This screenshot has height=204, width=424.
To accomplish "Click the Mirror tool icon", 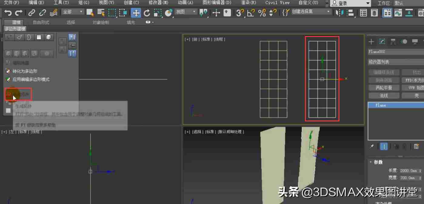I will coord(340,13).
